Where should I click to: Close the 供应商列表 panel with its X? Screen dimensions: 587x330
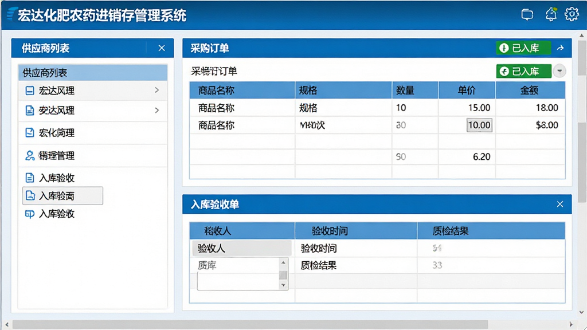(x=162, y=48)
